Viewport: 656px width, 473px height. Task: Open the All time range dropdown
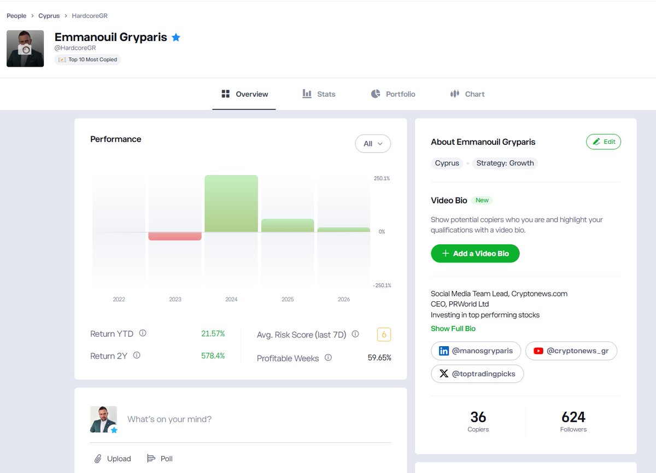(373, 144)
